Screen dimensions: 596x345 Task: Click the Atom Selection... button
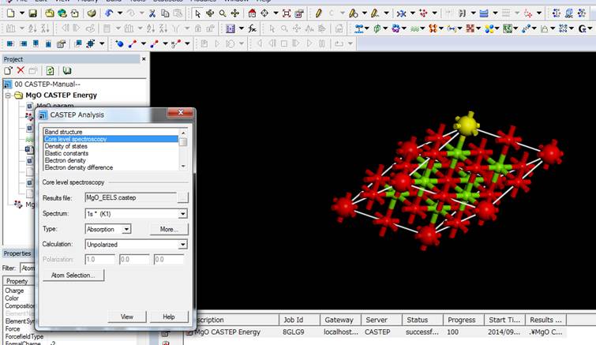(x=73, y=275)
